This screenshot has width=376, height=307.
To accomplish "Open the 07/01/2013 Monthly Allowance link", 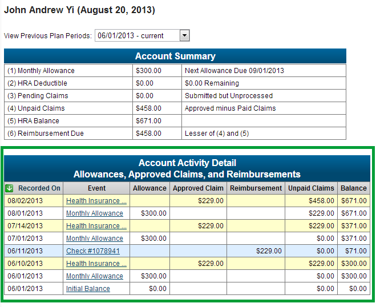I will [94, 239].
